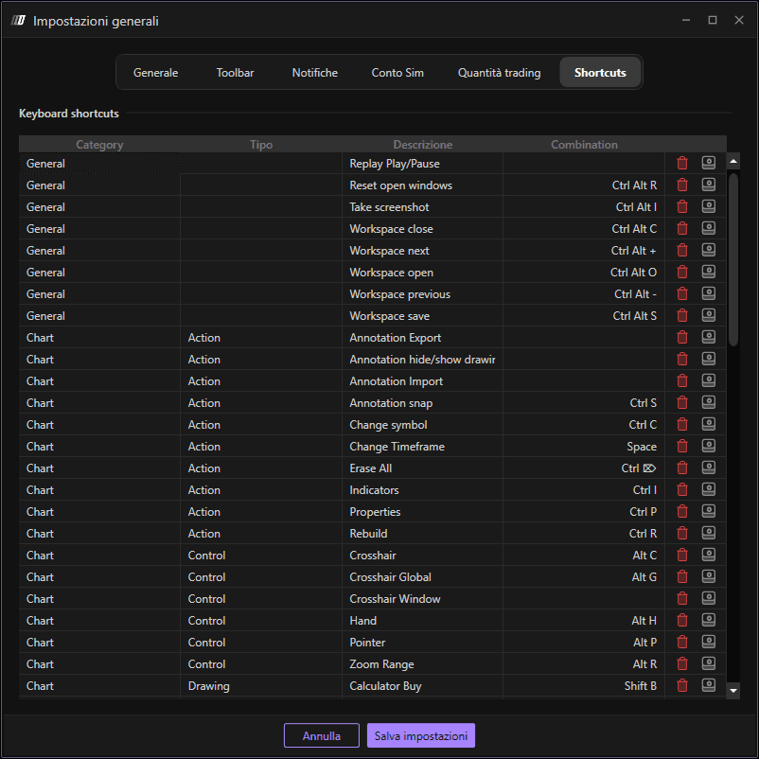
Task: Record key combination for Workspace previous
Action: coord(708,293)
